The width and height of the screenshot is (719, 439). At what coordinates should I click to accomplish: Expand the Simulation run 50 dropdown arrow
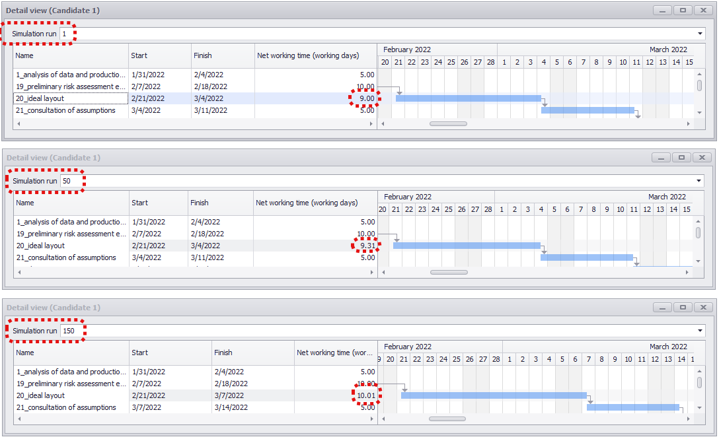[700, 181]
